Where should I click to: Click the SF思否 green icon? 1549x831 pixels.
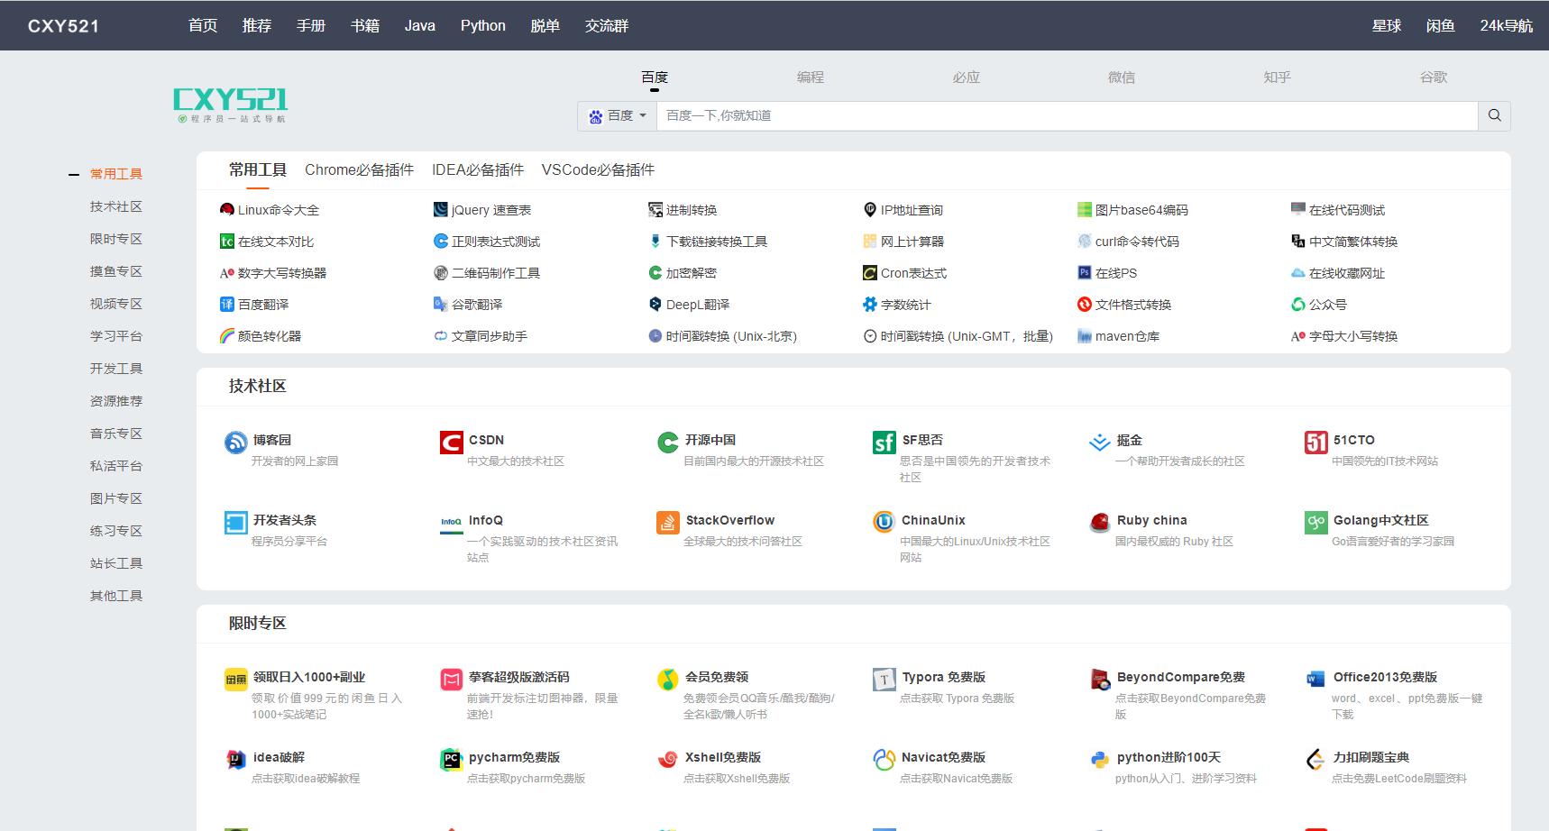(884, 443)
